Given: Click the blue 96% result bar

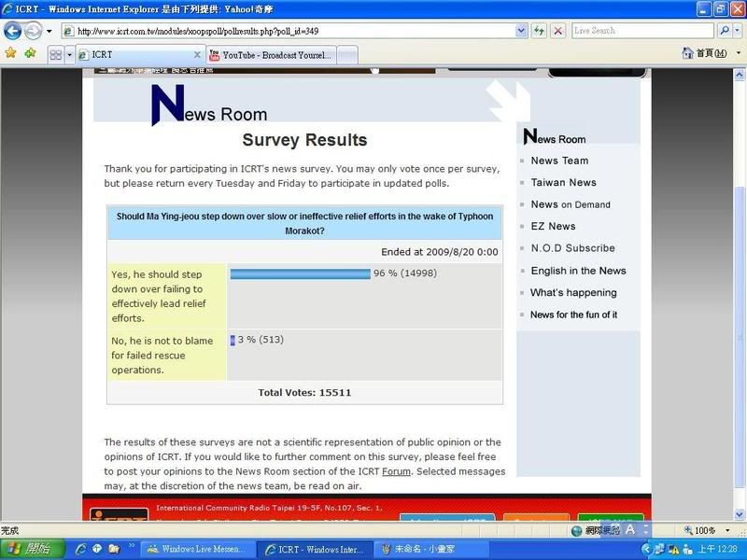Looking at the screenshot, I should [300, 273].
